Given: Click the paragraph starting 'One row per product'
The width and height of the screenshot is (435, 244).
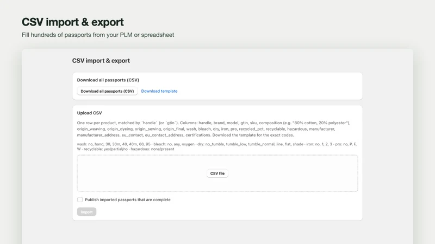Looking at the screenshot, I should 214,129.
